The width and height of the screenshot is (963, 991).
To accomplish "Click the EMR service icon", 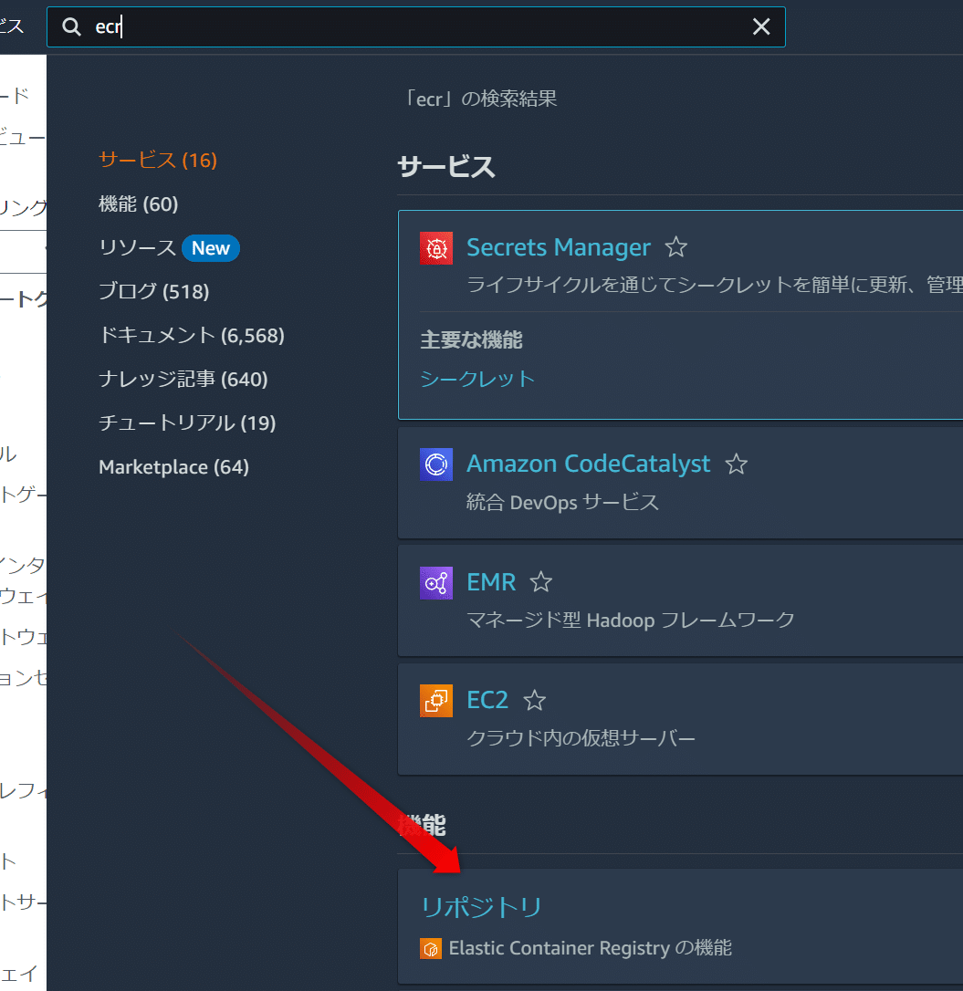I will tap(436, 583).
